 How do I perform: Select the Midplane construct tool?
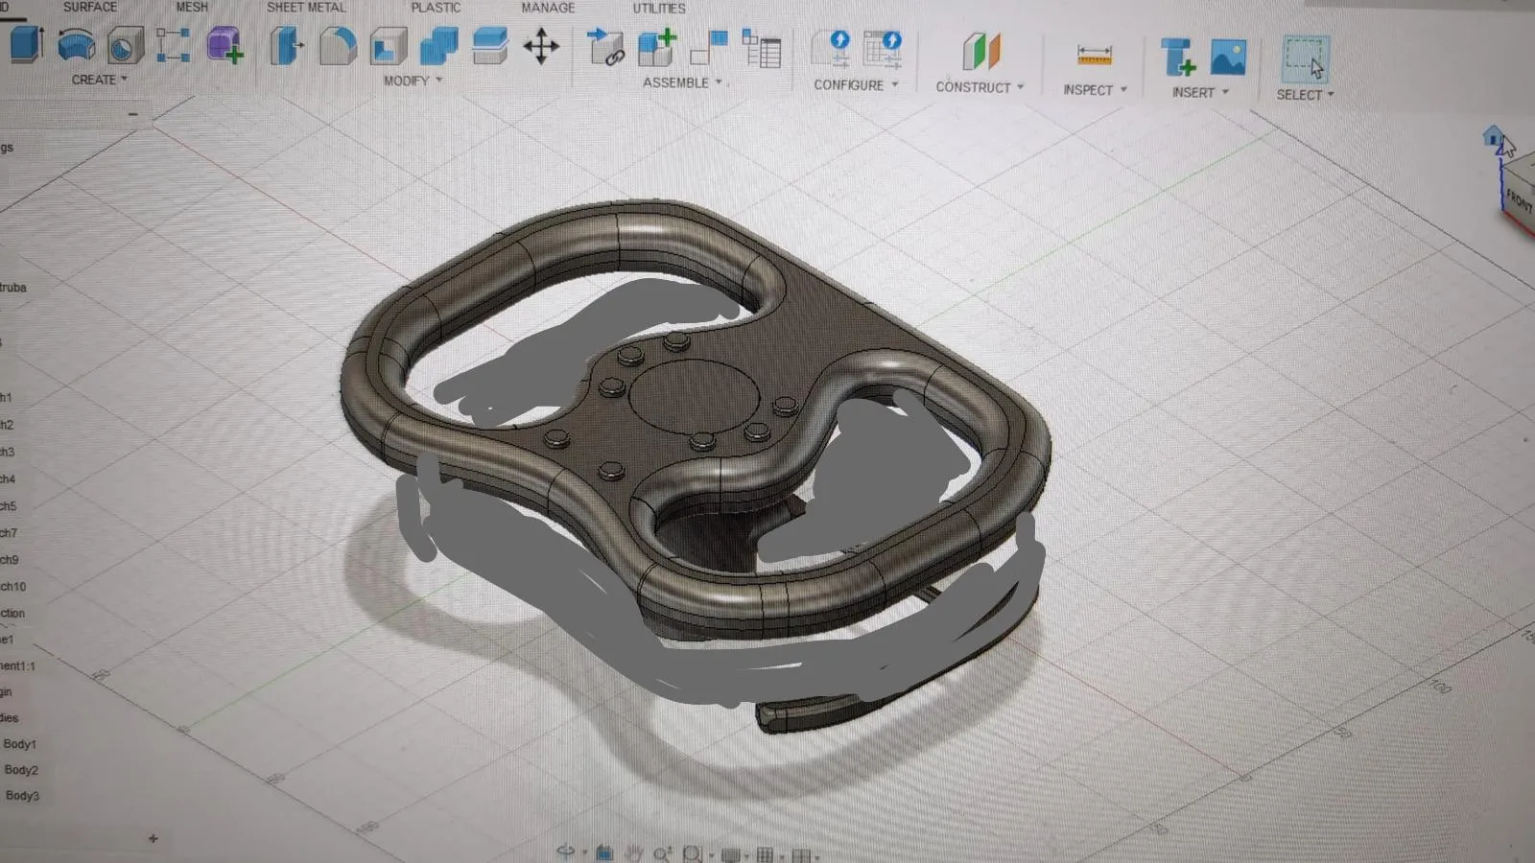980,51
